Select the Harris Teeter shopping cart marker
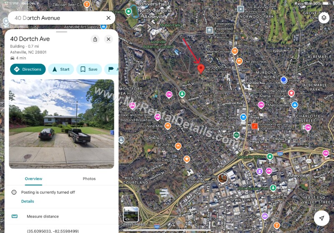This screenshot has width=334, height=233. point(243,117)
